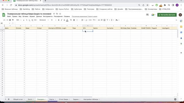Hide the menus with collapse arrow

[176, 20]
